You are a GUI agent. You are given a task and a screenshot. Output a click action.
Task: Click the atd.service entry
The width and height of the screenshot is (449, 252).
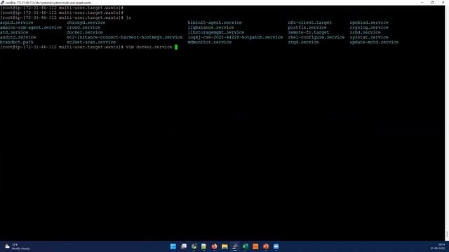(14, 32)
